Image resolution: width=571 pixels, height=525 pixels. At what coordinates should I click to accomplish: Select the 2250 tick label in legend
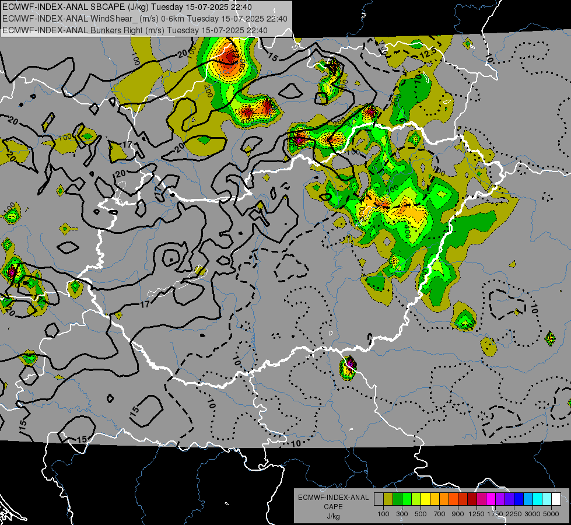tap(514, 514)
